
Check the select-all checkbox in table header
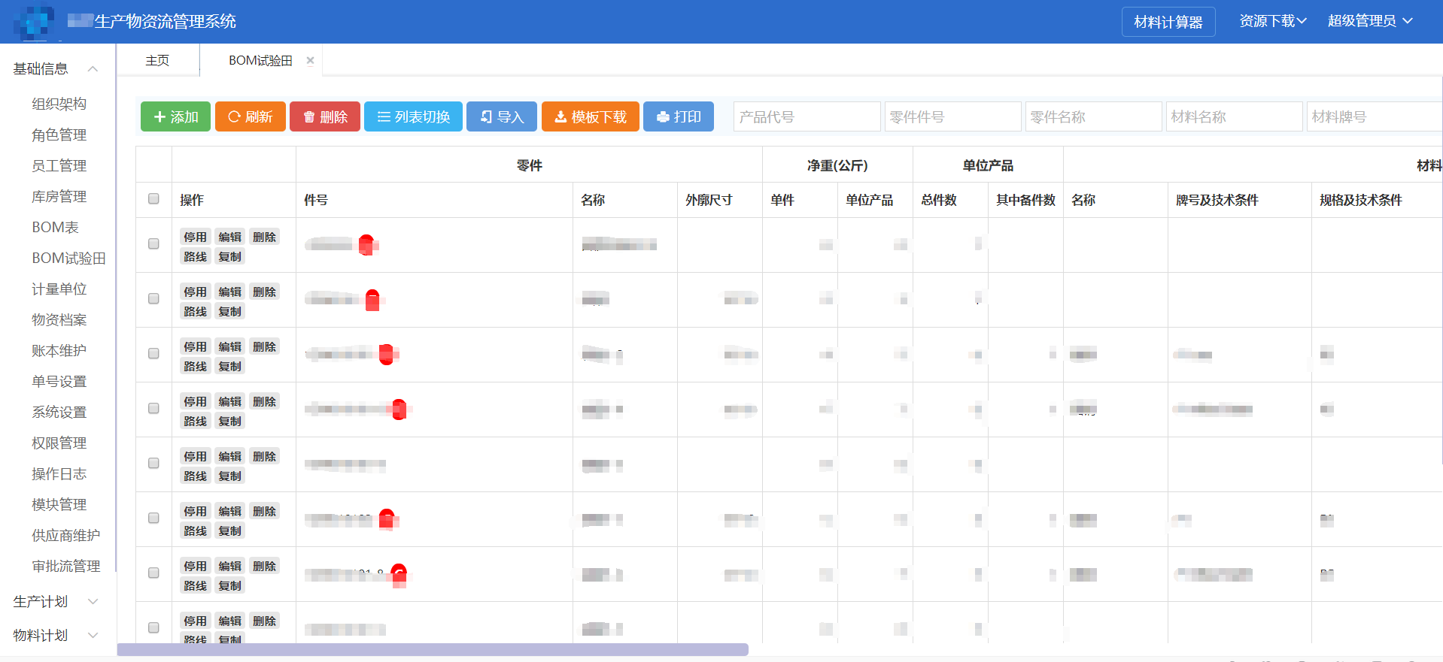point(153,199)
